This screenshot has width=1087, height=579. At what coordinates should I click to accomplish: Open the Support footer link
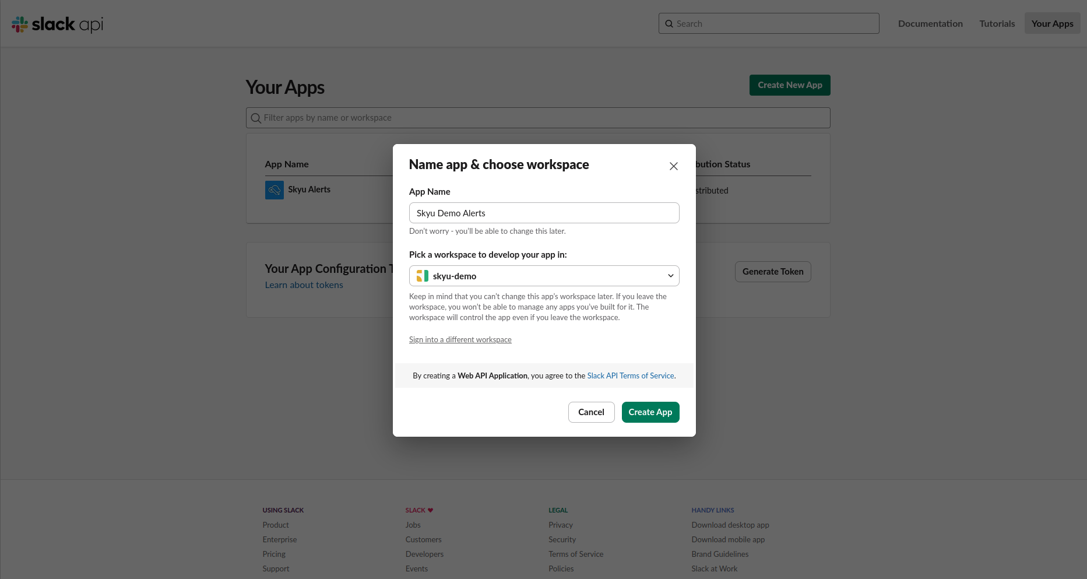(276, 569)
